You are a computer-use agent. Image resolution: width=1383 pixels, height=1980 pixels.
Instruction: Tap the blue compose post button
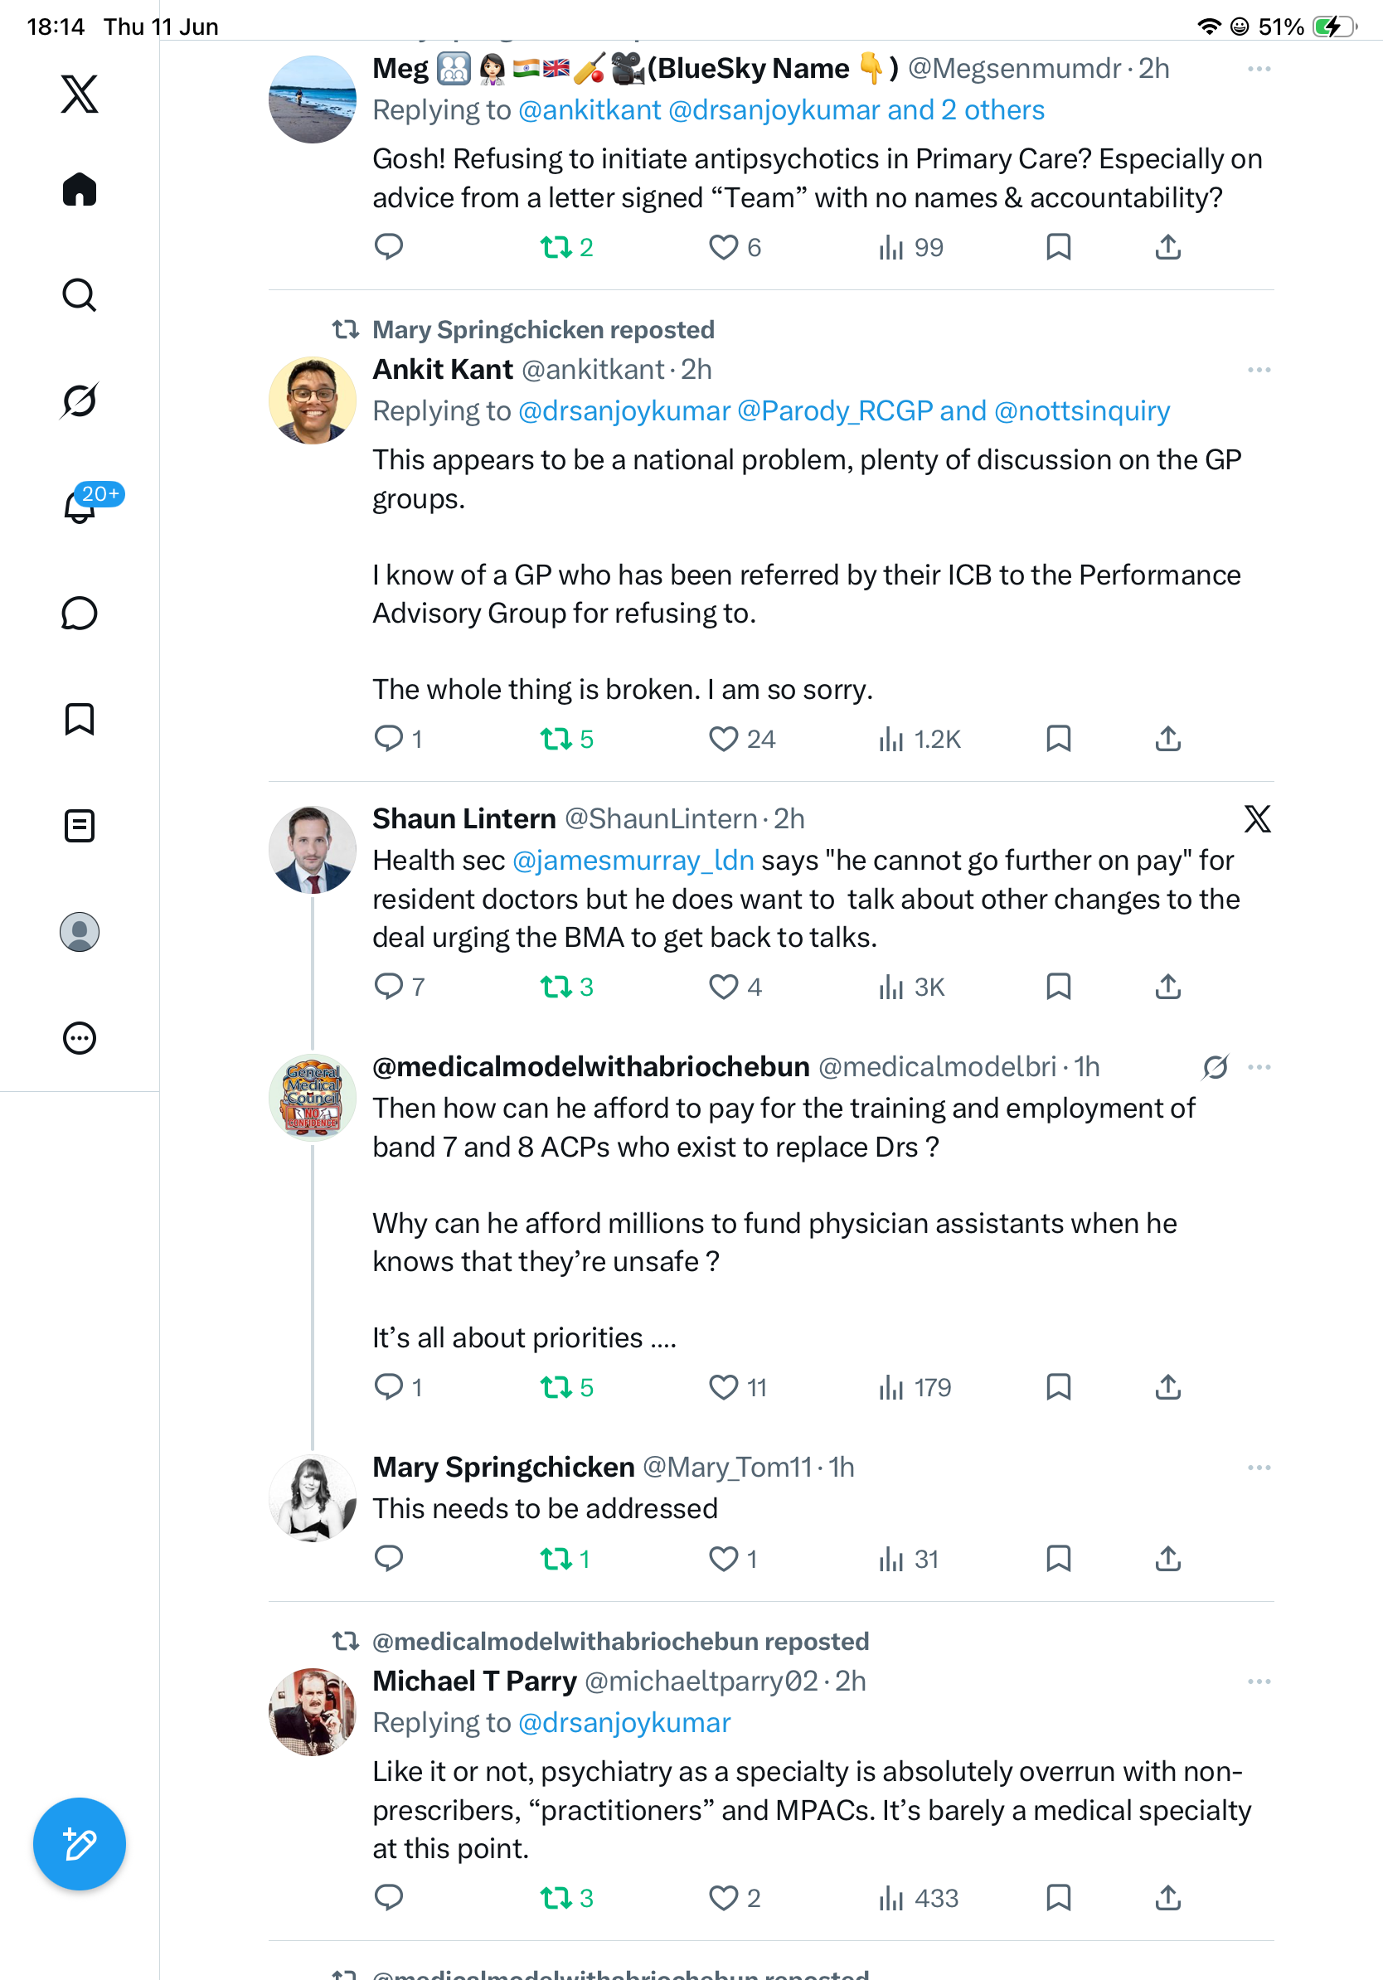tap(80, 1844)
